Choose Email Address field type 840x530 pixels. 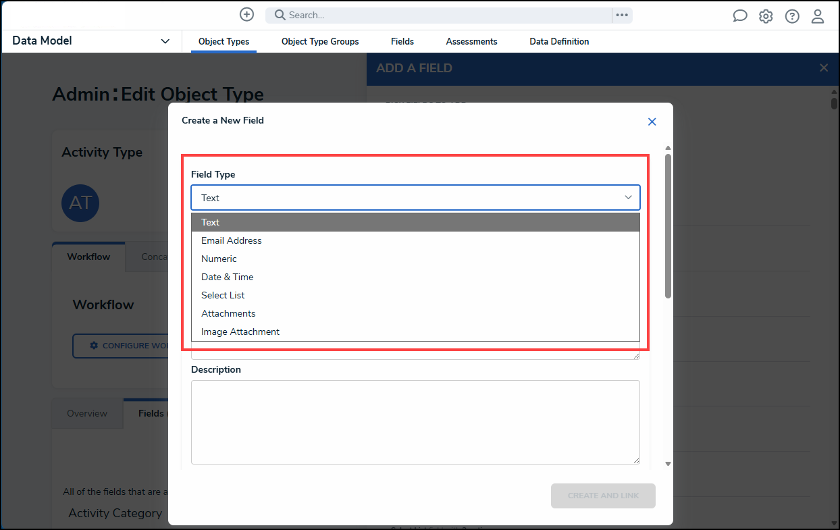click(415, 240)
